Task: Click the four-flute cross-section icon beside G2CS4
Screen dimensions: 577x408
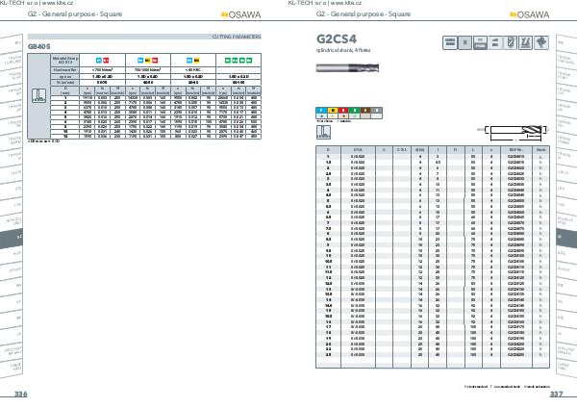Action: click(540, 42)
